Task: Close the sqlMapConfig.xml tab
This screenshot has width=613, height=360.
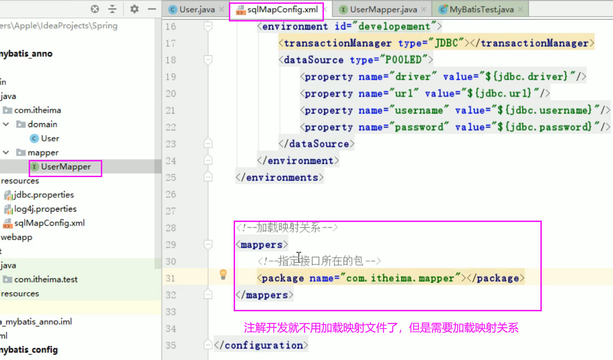Action: click(x=325, y=9)
